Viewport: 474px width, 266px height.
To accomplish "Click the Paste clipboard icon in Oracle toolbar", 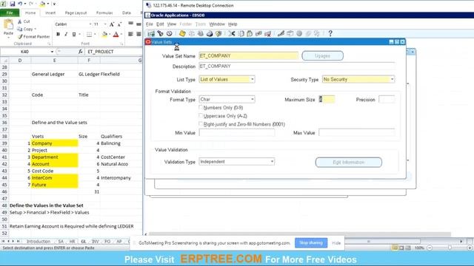I will click(x=250, y=33).
